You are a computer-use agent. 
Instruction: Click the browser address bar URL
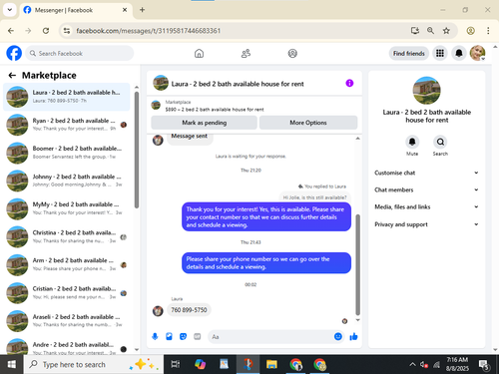tap(149, 31)
